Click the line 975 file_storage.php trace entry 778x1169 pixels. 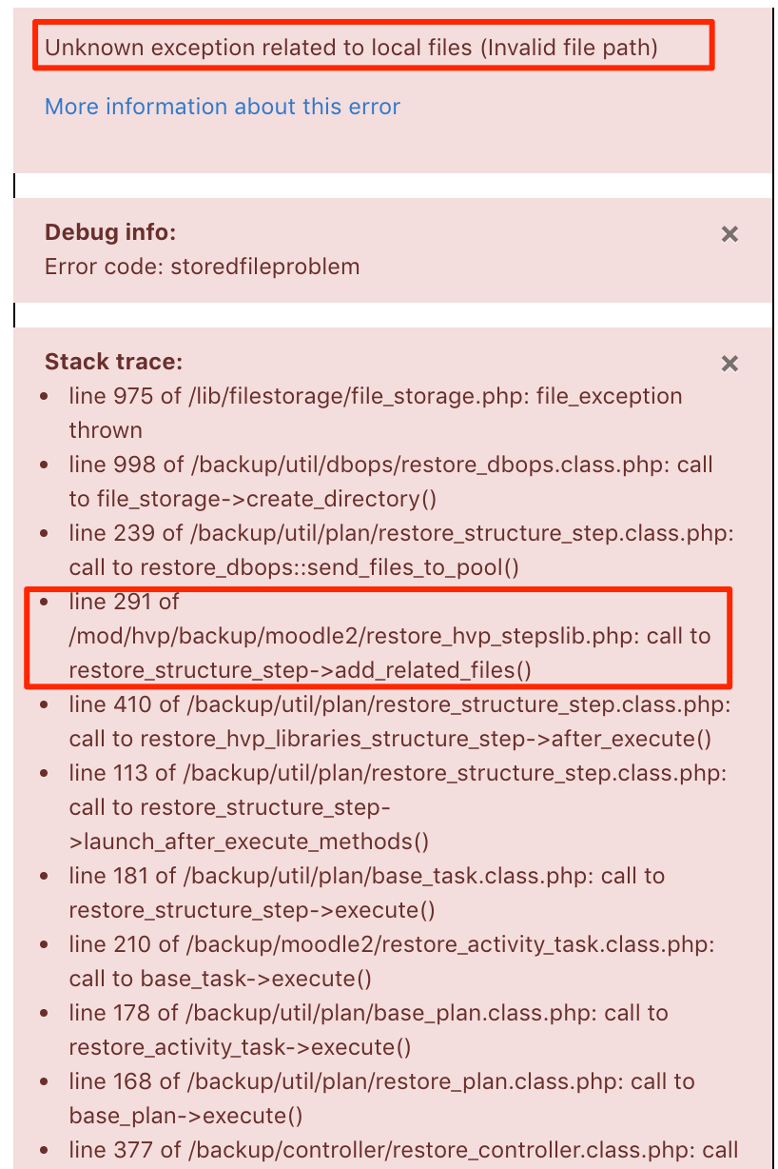coord(376,413)
